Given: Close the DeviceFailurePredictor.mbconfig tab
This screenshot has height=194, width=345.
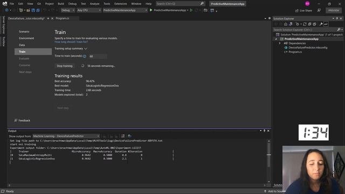Looking at the screenshot, I should point(52,18).
